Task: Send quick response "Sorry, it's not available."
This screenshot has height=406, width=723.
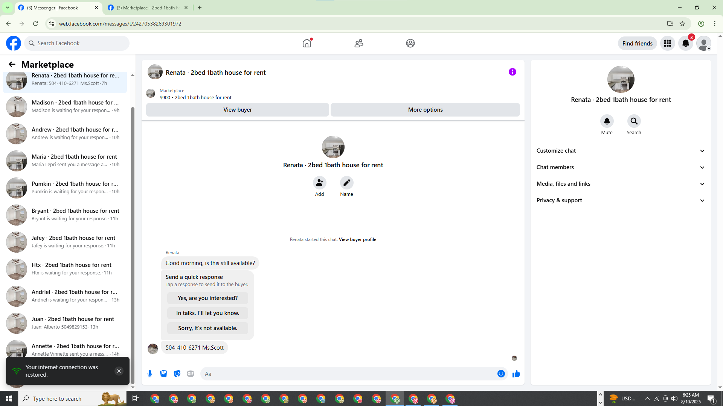Action: click(207, 328)
